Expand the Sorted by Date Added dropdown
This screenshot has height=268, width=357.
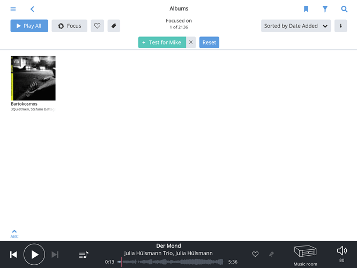coord(296,26)
